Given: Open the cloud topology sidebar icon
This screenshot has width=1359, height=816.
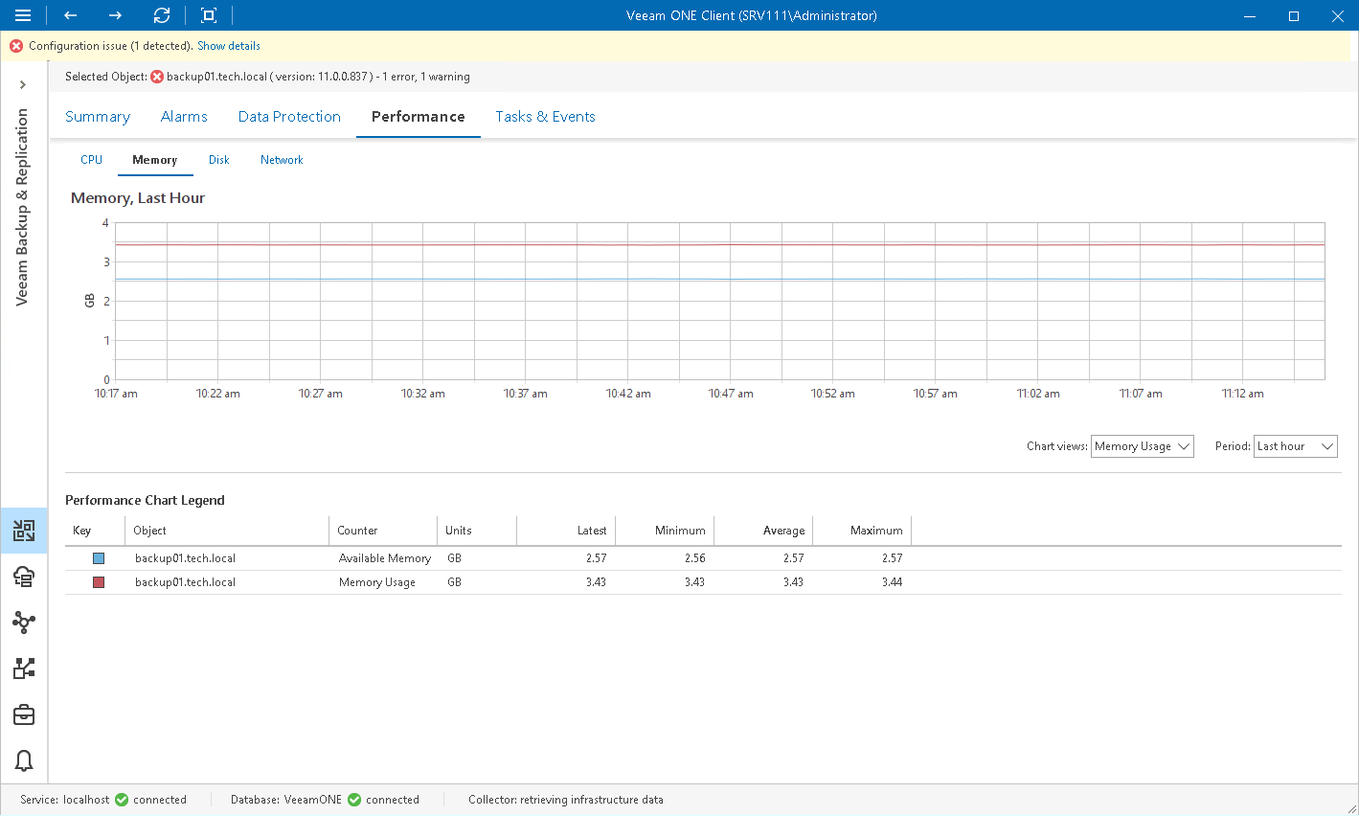Looking at the screenshot, I should [x=24, y=623].
